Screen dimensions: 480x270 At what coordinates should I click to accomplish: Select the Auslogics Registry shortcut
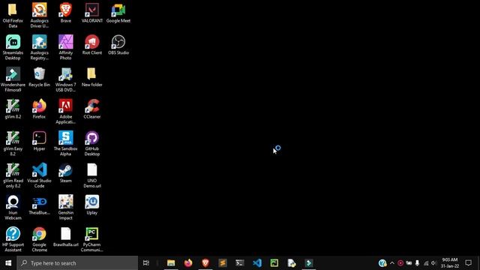tap(39, 47)
